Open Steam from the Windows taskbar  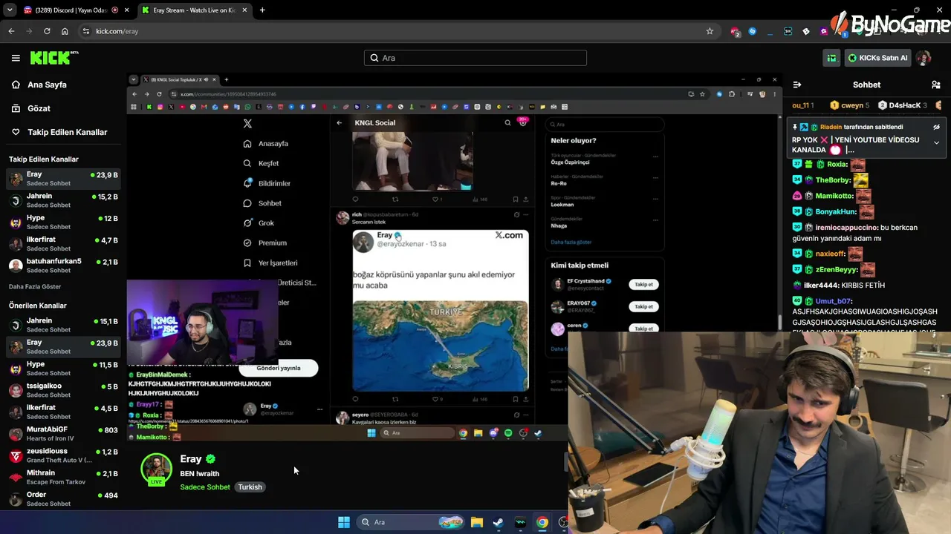pyautogui.click(x=498, y=522)
